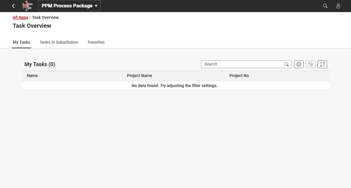The width and height of the screenshot is (351, 188).
Task: Expand the PPM Process Package dropdown
Action: coord(69,6)
